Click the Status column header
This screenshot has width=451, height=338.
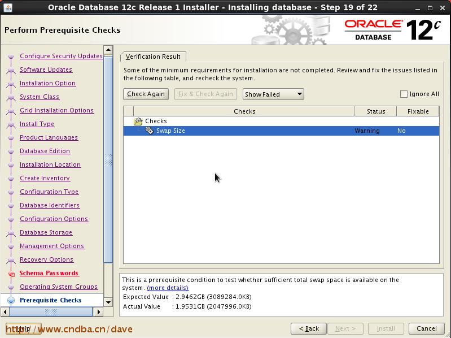click(375, 111)
